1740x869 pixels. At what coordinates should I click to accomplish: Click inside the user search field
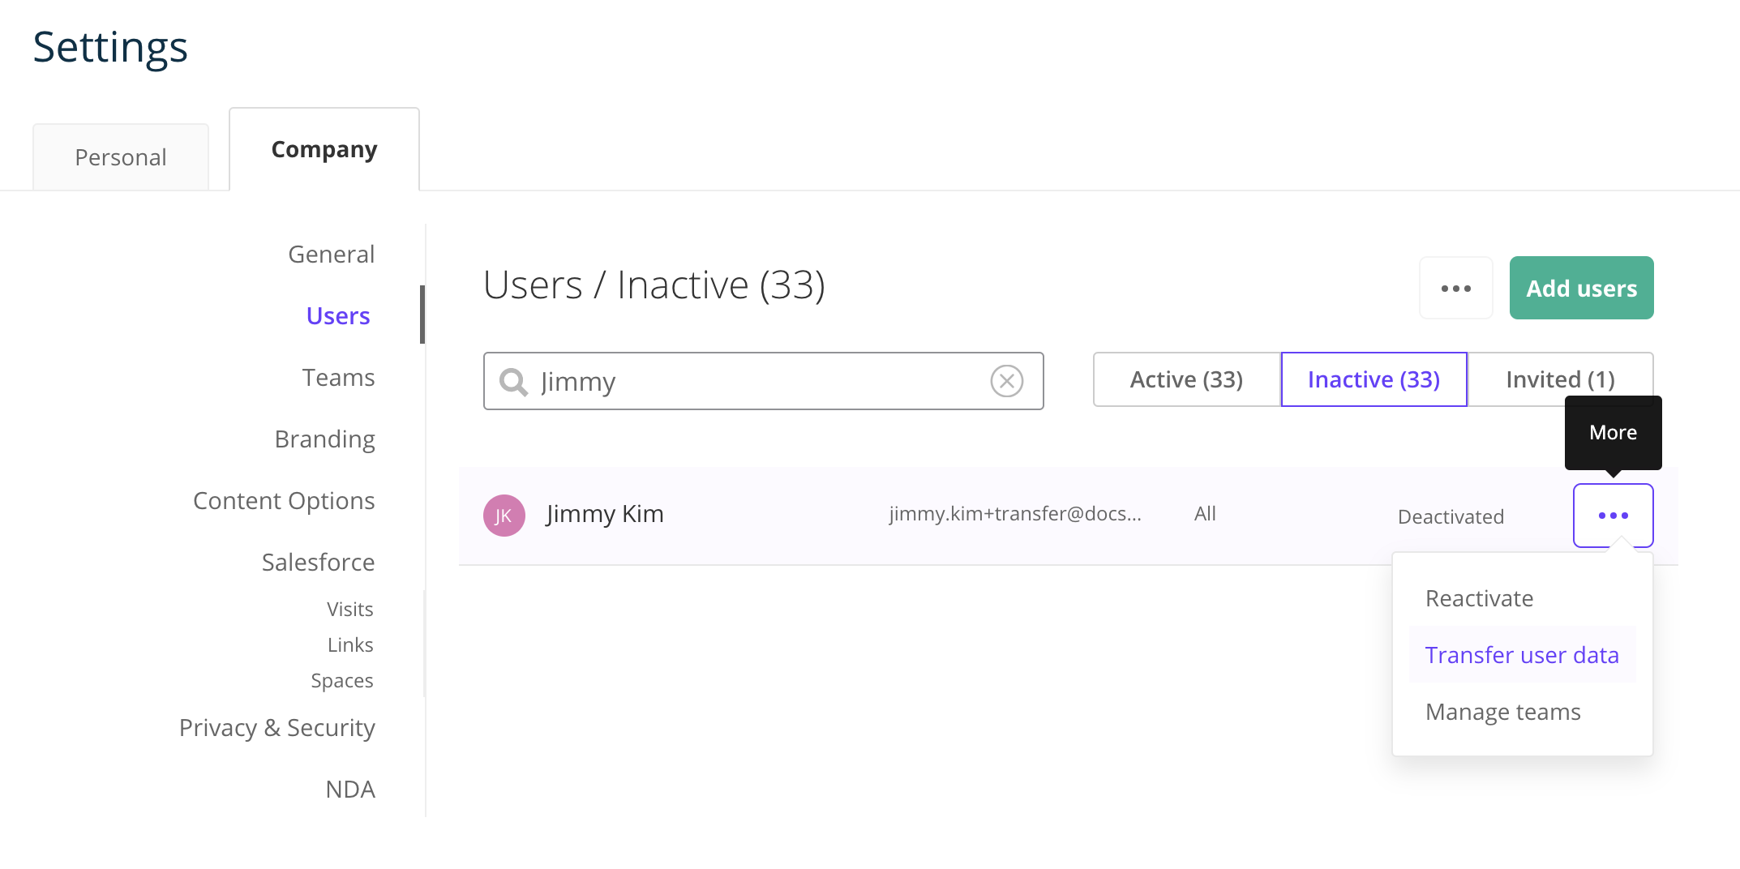[x=762, y=381]
